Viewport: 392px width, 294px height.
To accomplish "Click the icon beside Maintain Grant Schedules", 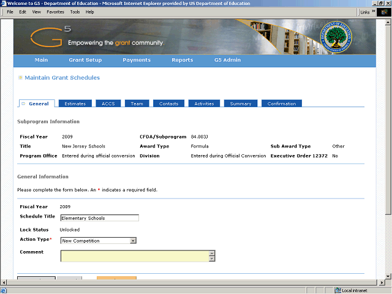I will pos(20,78).
